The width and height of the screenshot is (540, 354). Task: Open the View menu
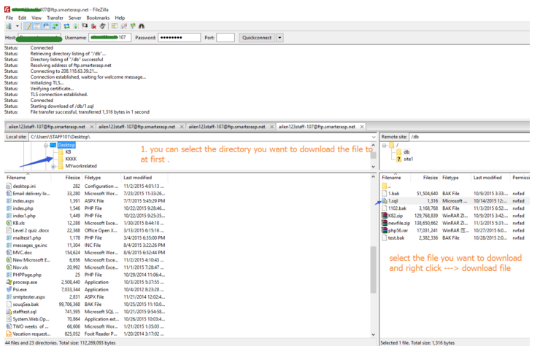click(36, 18)
